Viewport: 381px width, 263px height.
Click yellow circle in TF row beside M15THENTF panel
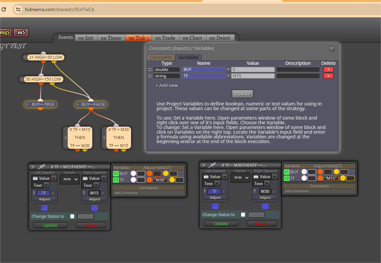pos(172,180)
